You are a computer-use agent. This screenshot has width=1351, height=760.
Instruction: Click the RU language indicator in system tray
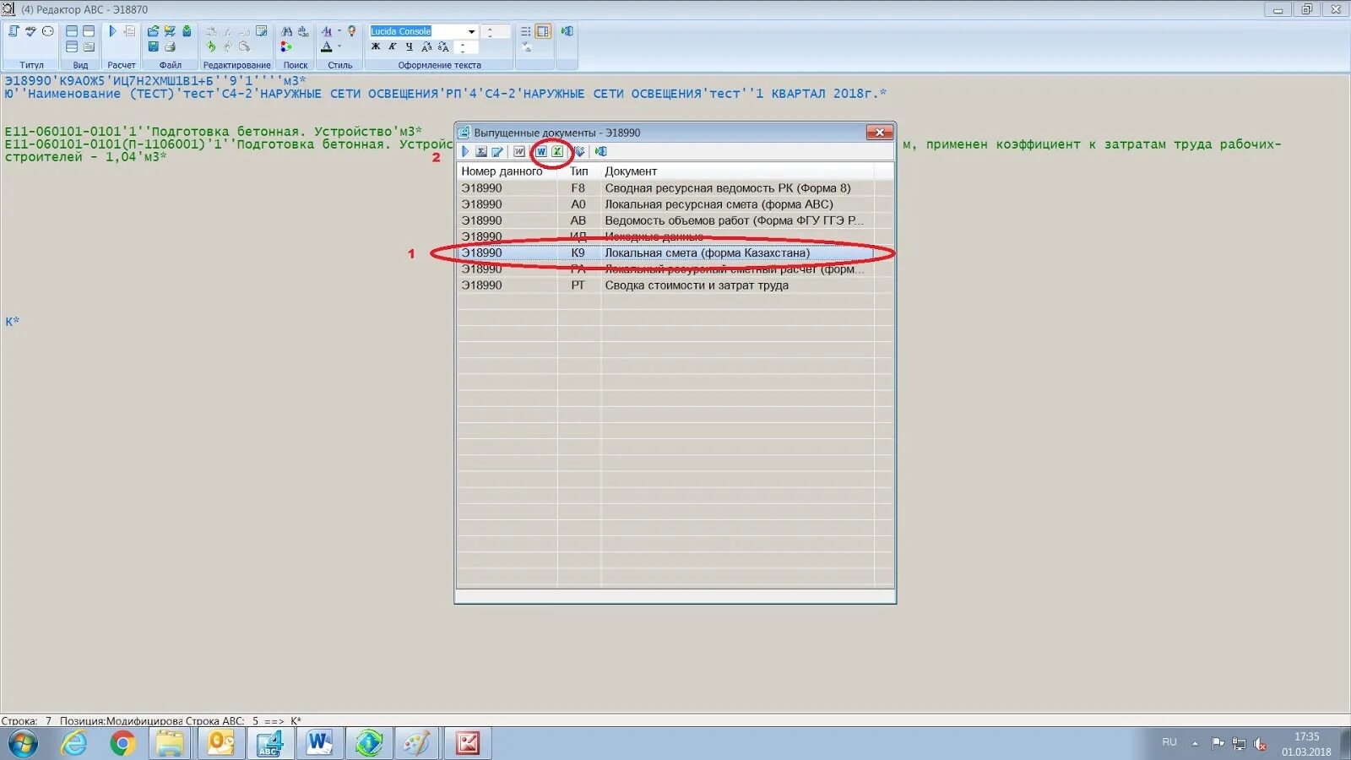point(1169,742)
